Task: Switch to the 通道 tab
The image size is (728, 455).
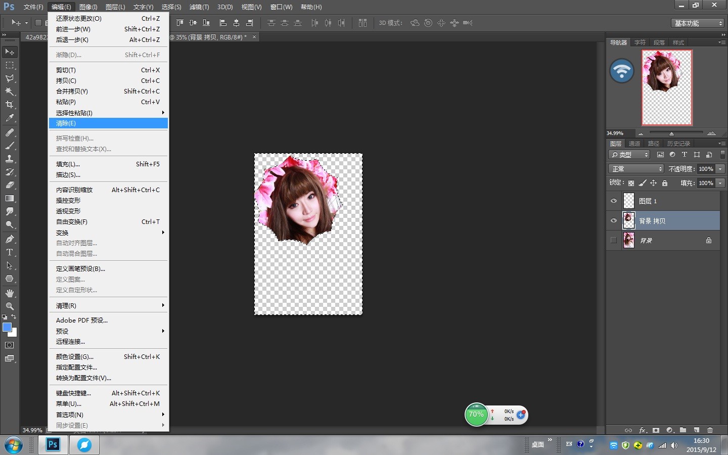Action: click(x=634, y=144)
